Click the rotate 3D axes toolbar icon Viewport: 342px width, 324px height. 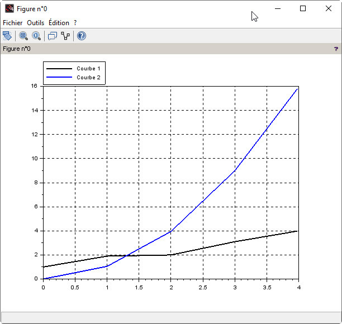tap(7, 36)
